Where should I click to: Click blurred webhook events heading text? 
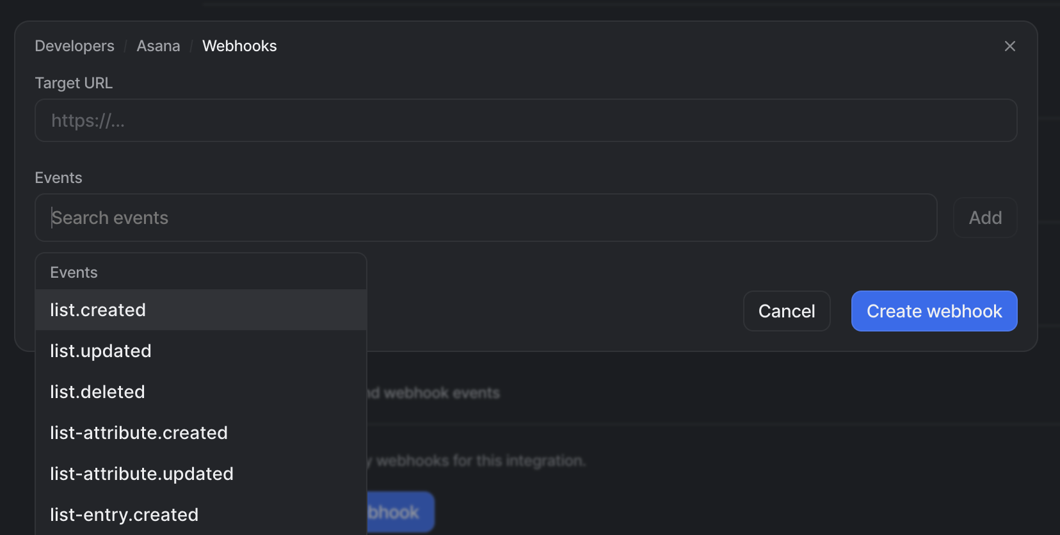coord(433,393)
